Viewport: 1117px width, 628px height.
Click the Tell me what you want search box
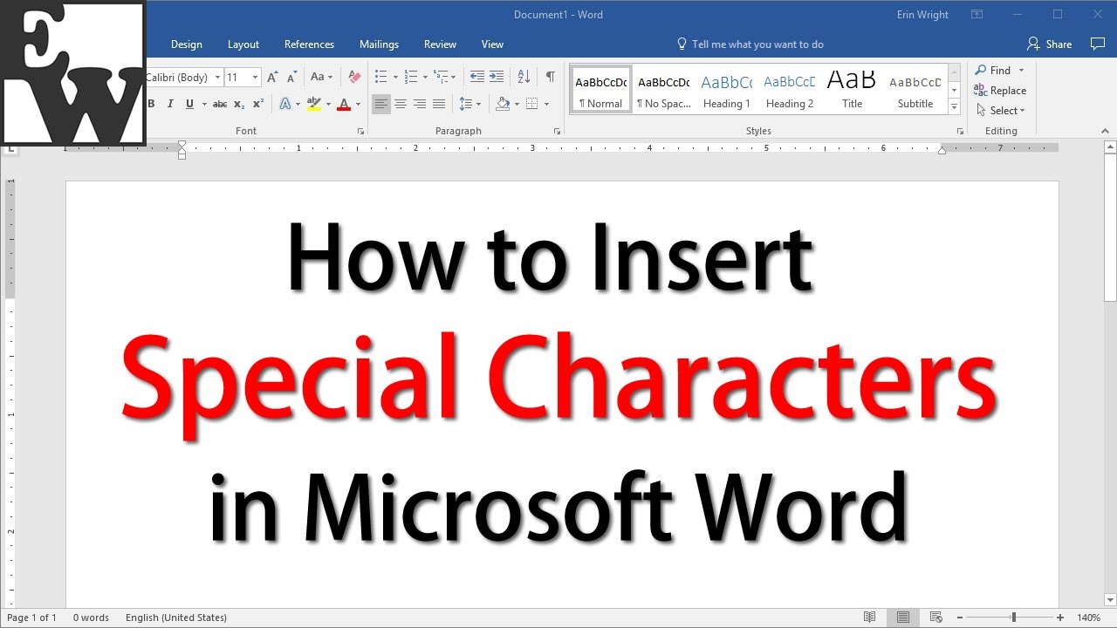tap(750, 44)
